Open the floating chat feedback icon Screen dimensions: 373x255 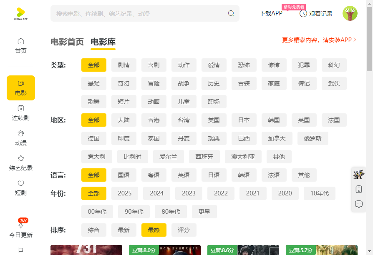coord(358,204)
